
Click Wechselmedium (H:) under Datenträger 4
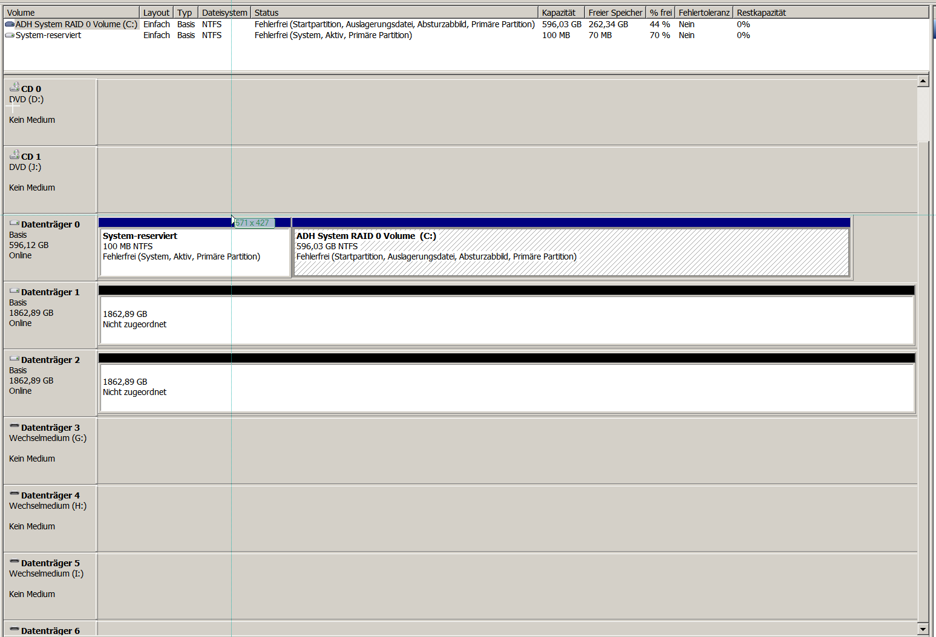[48, 506]
